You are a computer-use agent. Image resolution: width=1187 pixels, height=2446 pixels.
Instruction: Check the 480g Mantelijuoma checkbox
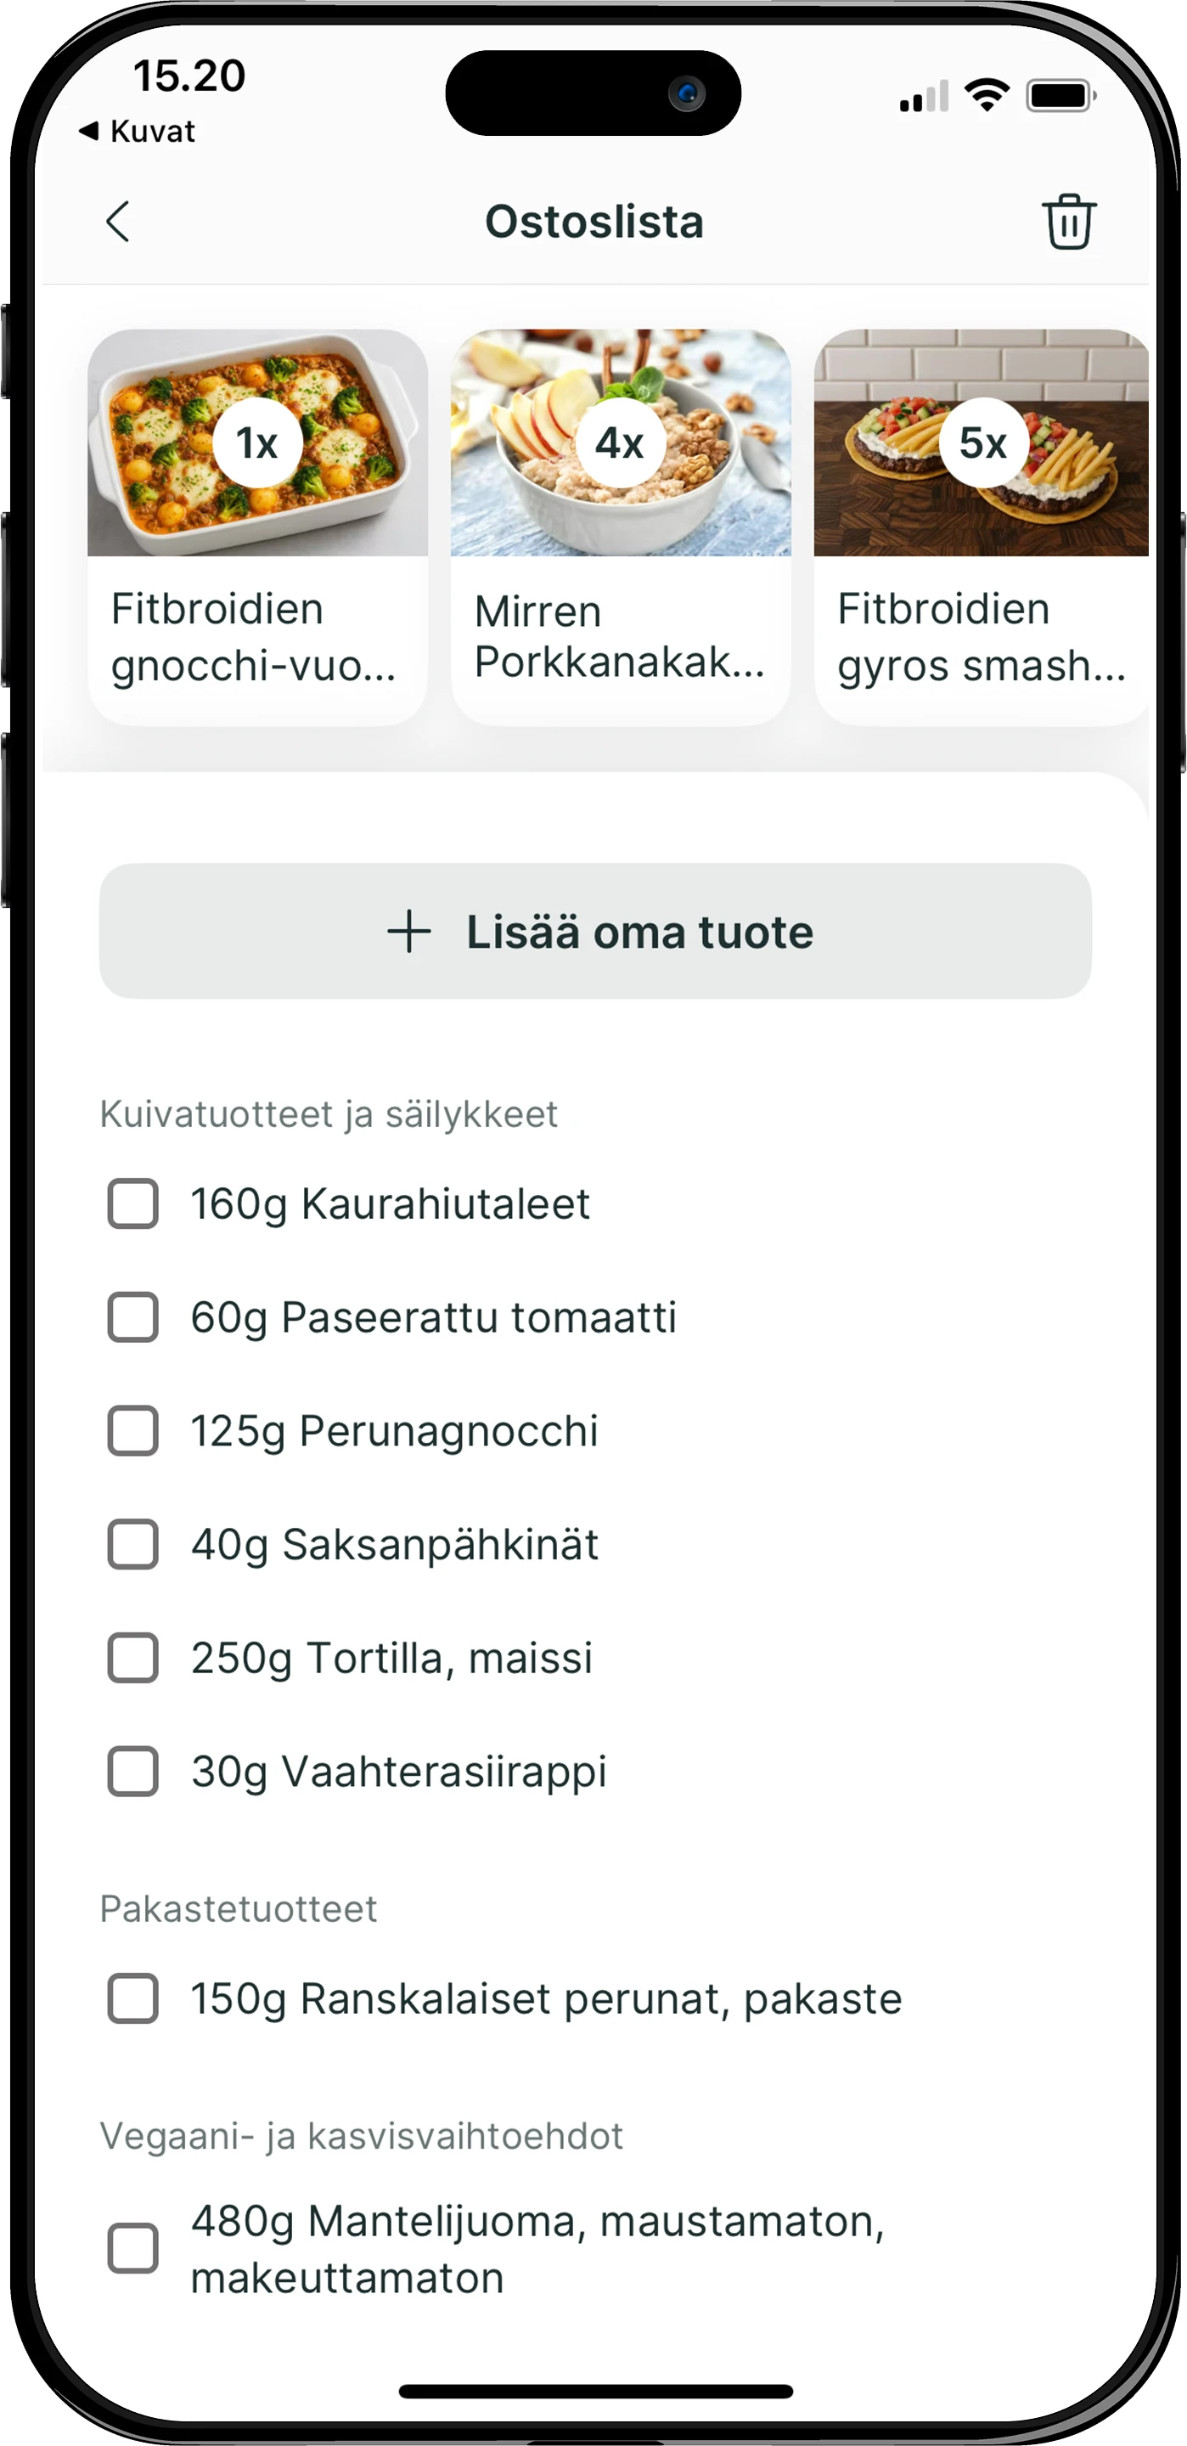[x=133, y=2248]
